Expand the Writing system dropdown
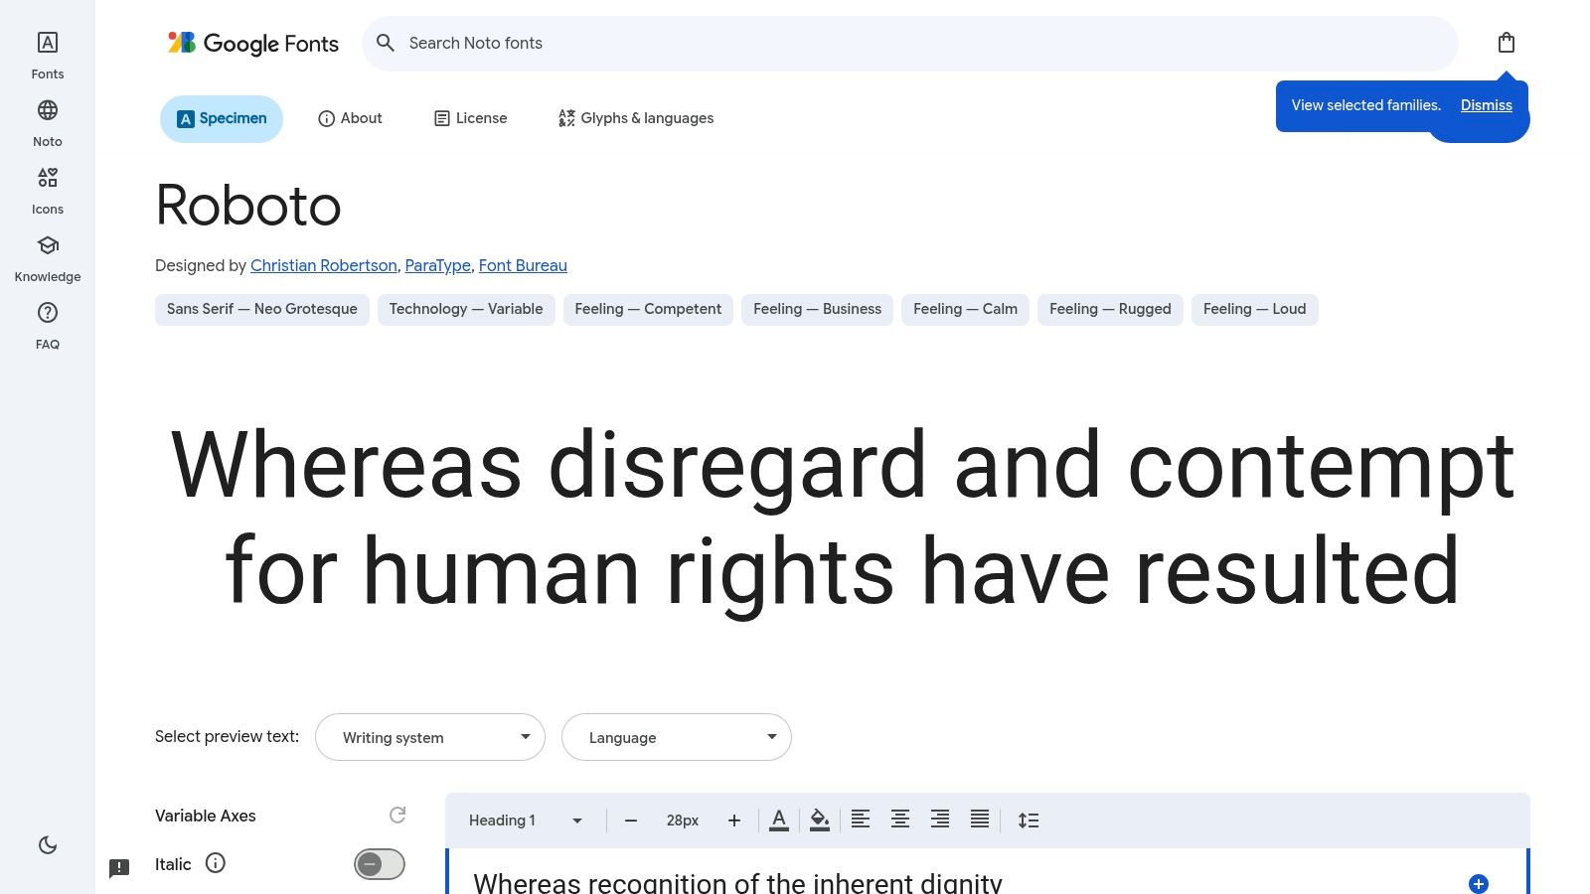Viewport: 1590px width, 894px height. 430,737
